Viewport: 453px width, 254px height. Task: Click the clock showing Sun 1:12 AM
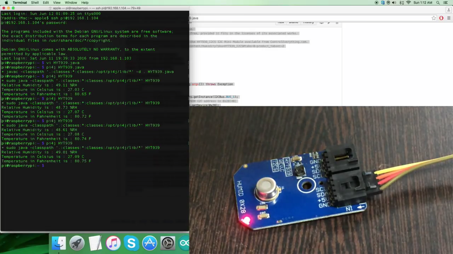(x=423, y=3)
